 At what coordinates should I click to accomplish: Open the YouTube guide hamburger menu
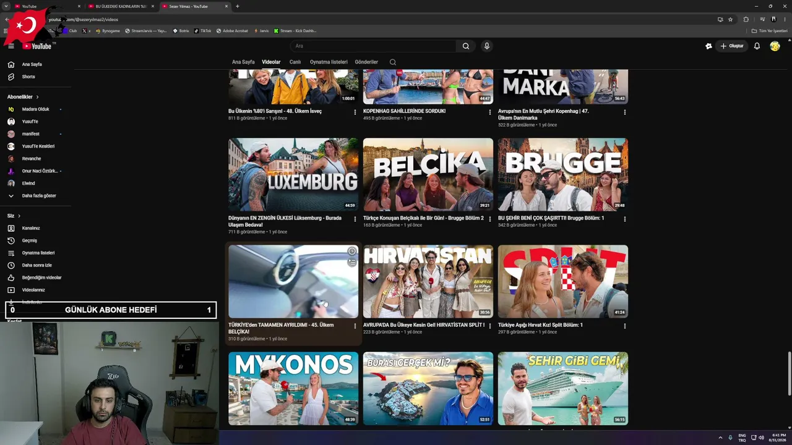click(11, 46)
